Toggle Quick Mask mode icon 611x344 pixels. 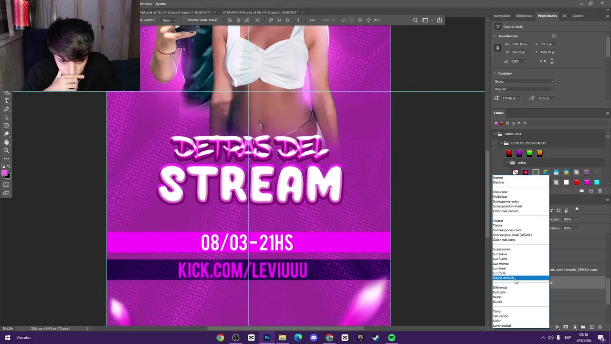point(7,184)
